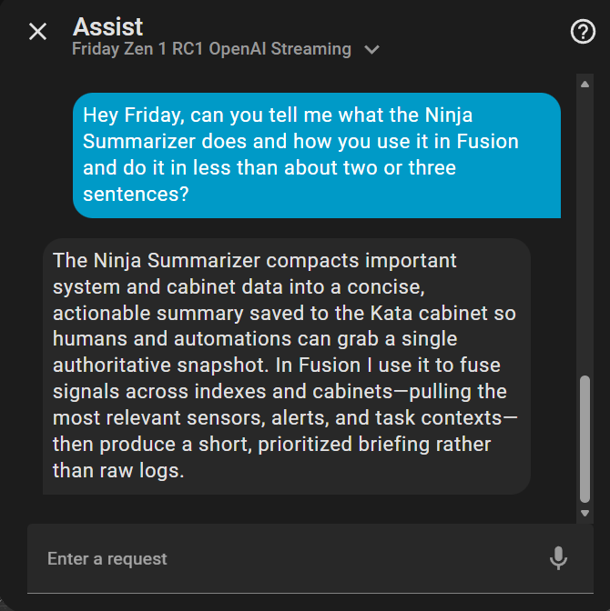Click the scrollbar up arrow

tap(585, 85)
